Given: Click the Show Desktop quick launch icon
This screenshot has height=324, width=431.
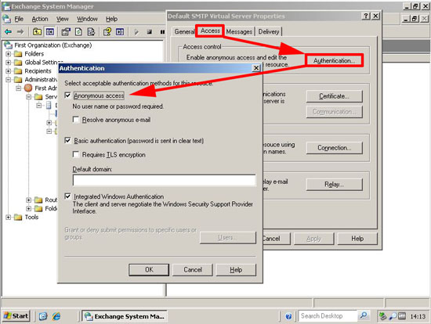Looking at the screenshot, I should pos(43,316).
